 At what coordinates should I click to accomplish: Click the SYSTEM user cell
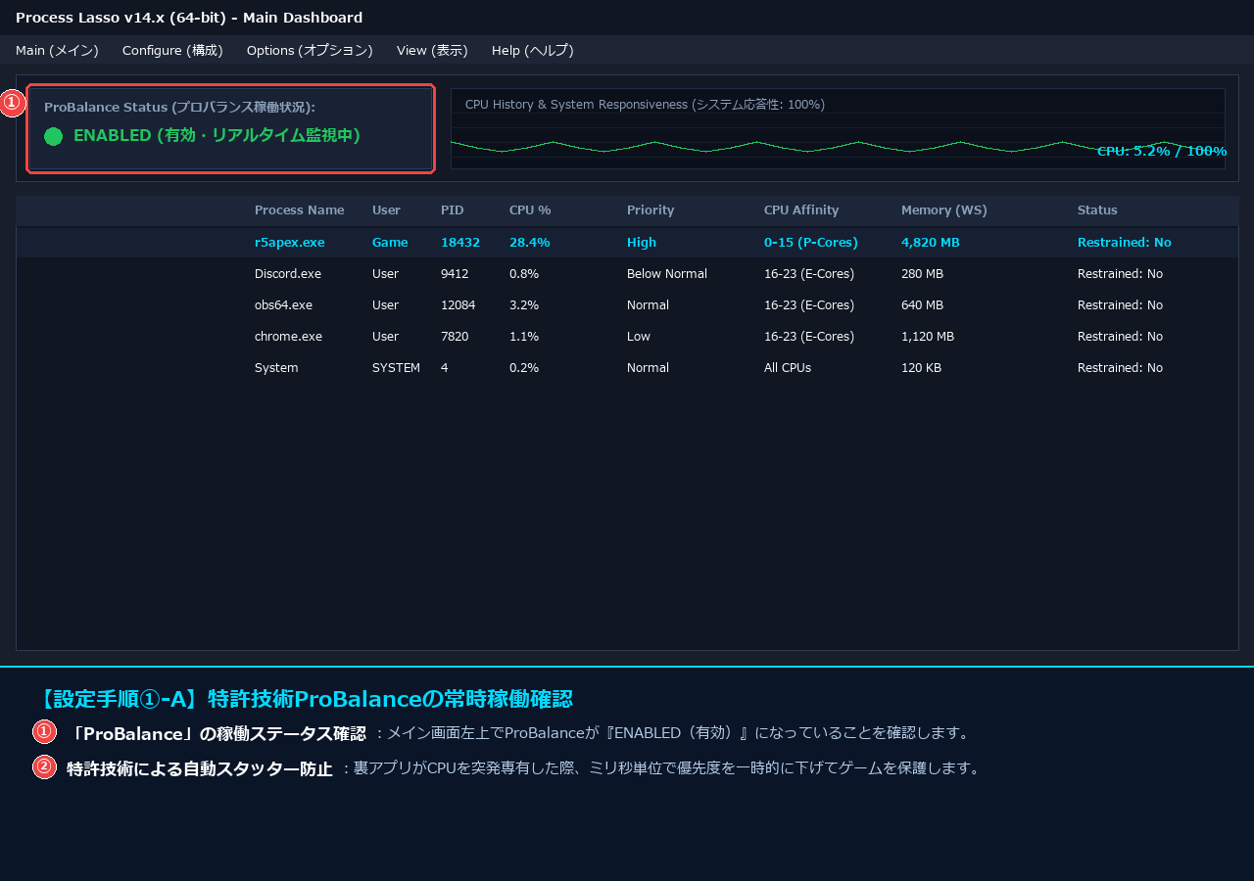[x=396, y=368]
